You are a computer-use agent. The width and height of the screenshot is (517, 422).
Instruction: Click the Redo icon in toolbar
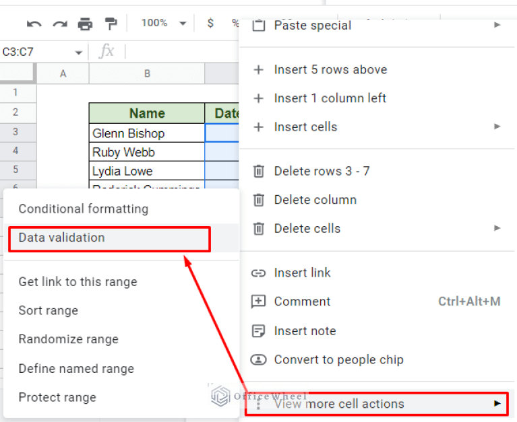coord(60,24)
